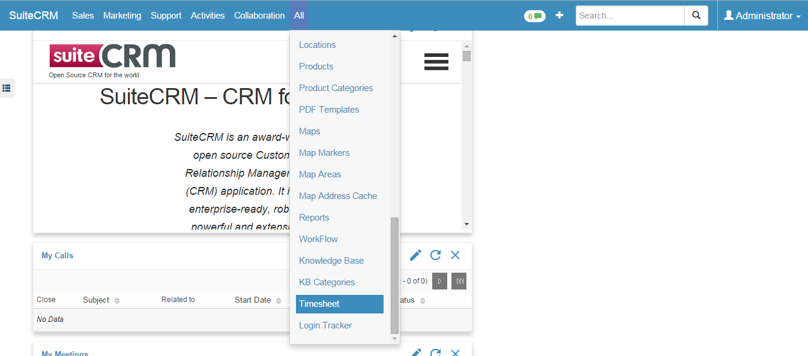Click the All menu scrollbar thumb
The width and height of the screenshot is (808, 356).
(394, 276)
